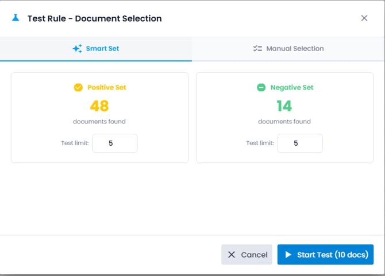This screenshot has height=276, width=385.
Task: Click the checklist icon beside Manual Selection
Action: [x=257, y=49]
